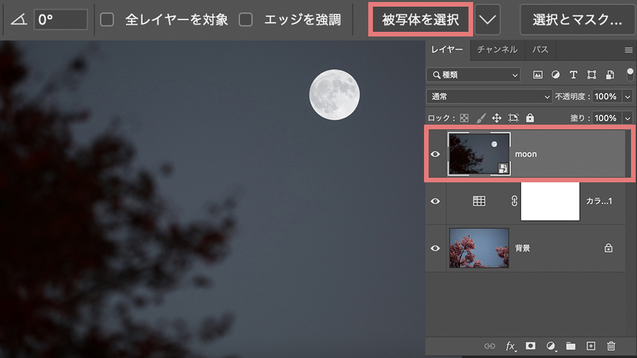Lock transparent pixels icon
This screenshot has height=358, width=637.
click(x=464, y=118)
